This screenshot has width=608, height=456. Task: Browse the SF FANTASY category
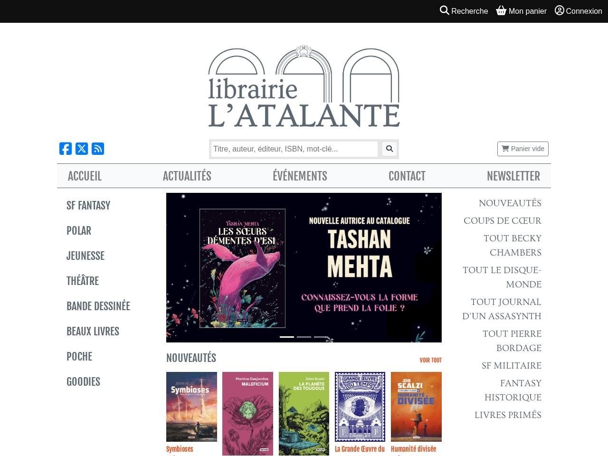[88, 205]
